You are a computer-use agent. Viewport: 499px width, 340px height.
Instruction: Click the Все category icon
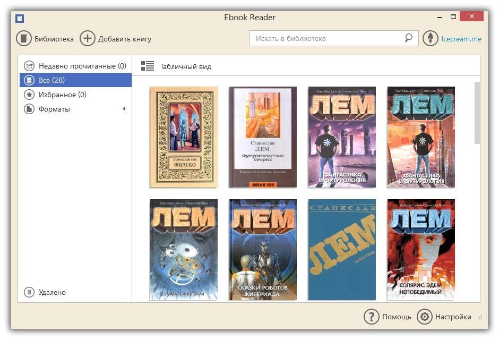[x=29, y=80]
